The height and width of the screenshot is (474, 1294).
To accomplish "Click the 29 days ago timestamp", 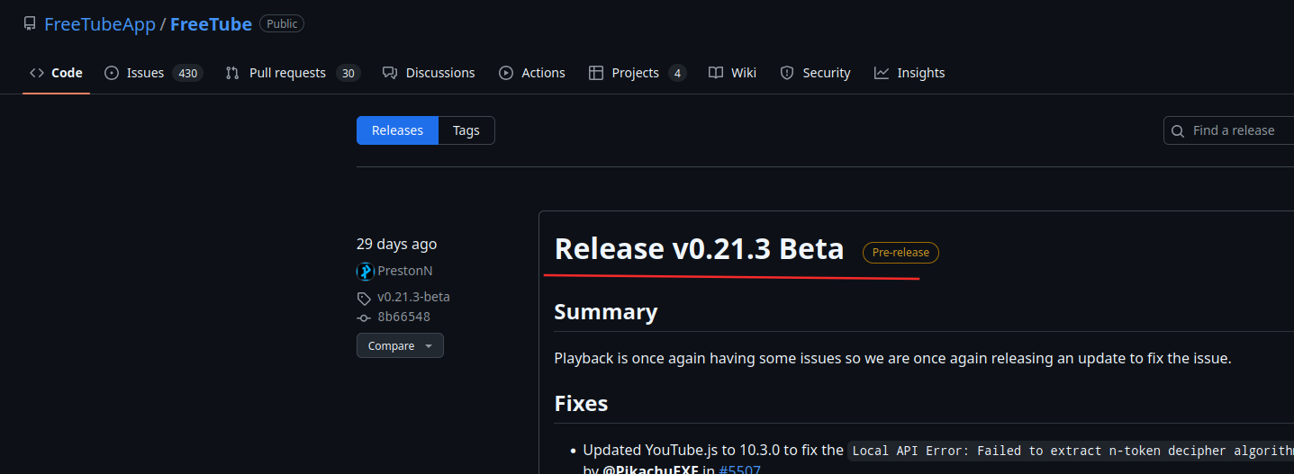I will 396,244.
